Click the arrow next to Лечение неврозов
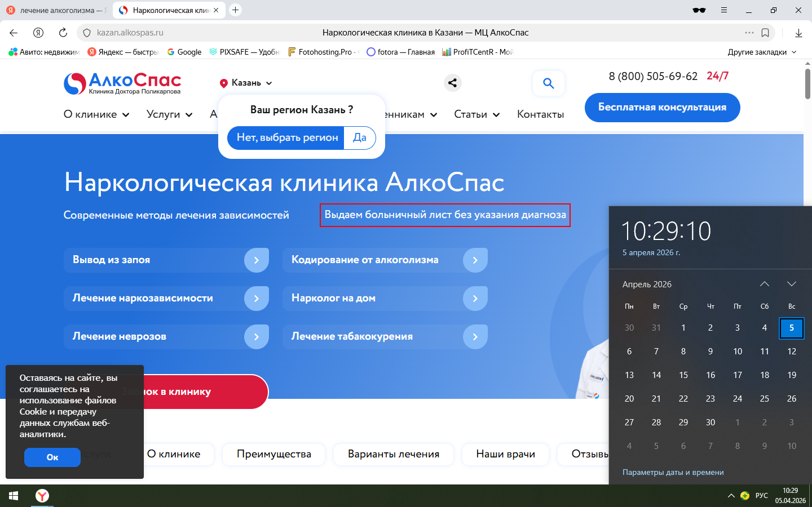Viewport: 812px width, 507px height. coord(257,337)
